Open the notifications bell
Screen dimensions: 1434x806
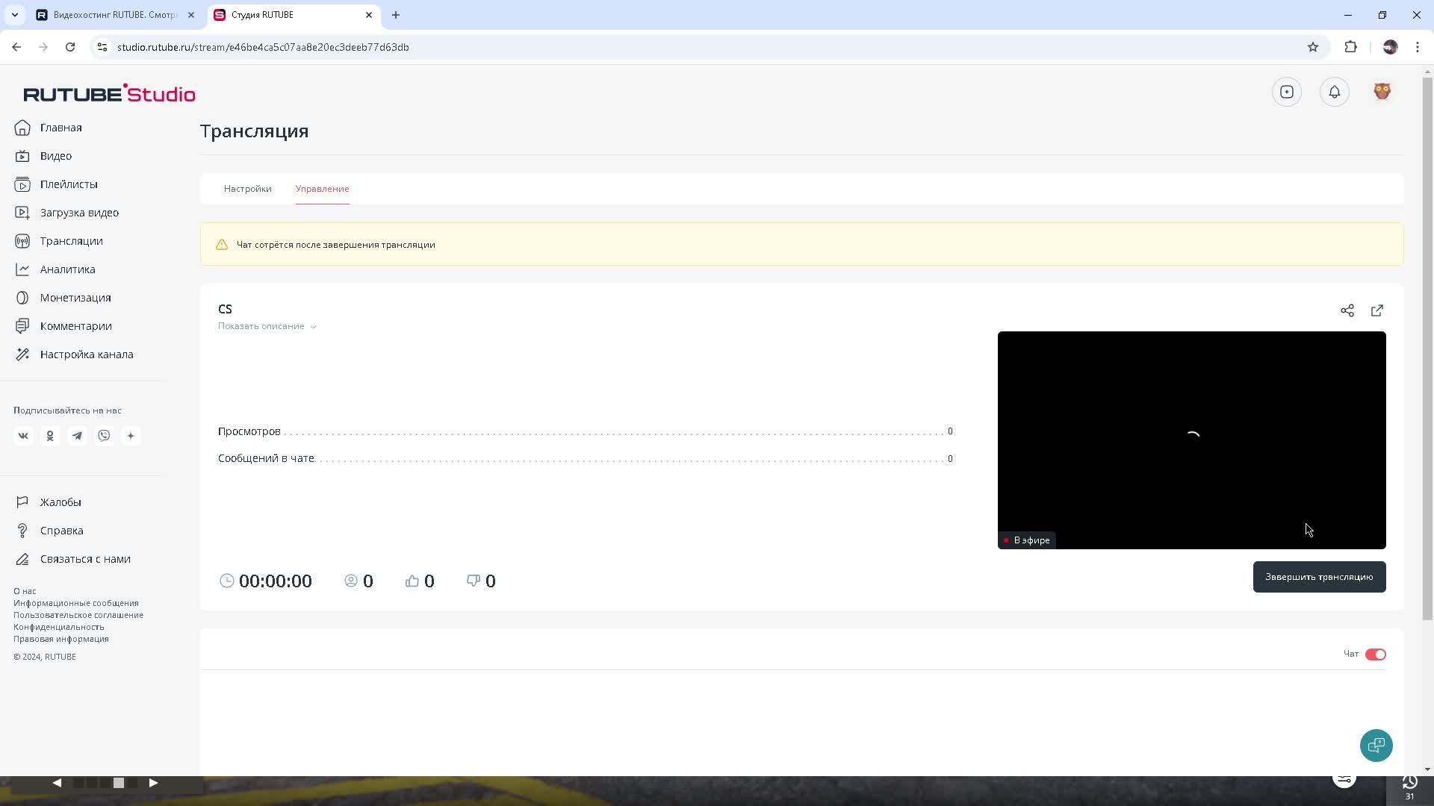coord(1335,92)
